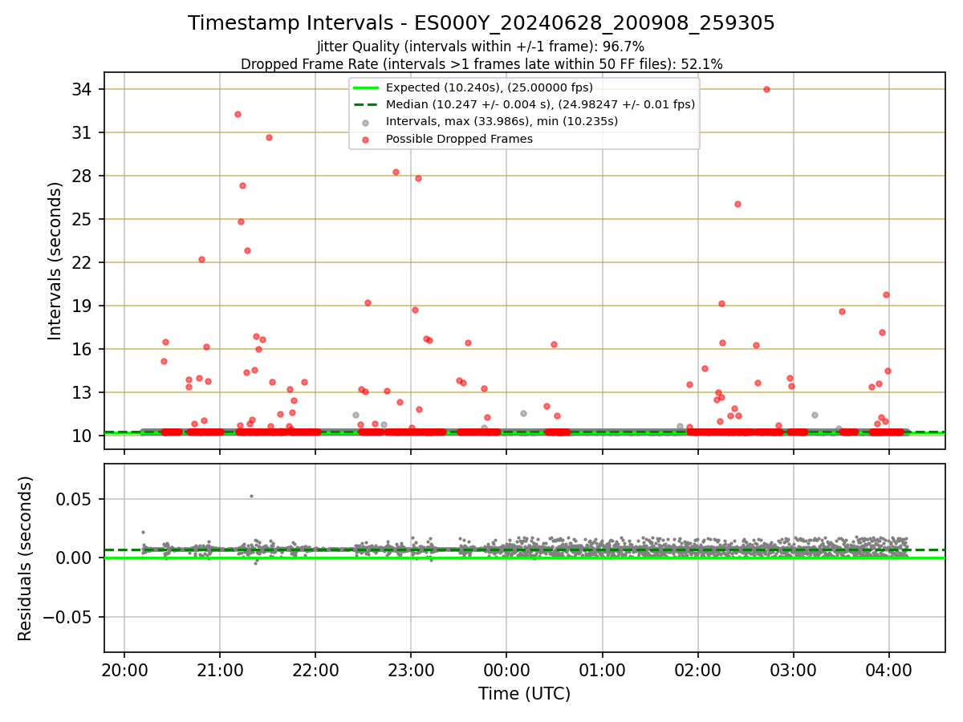Click the red marker icon in the legend

(x=366, y=140)
